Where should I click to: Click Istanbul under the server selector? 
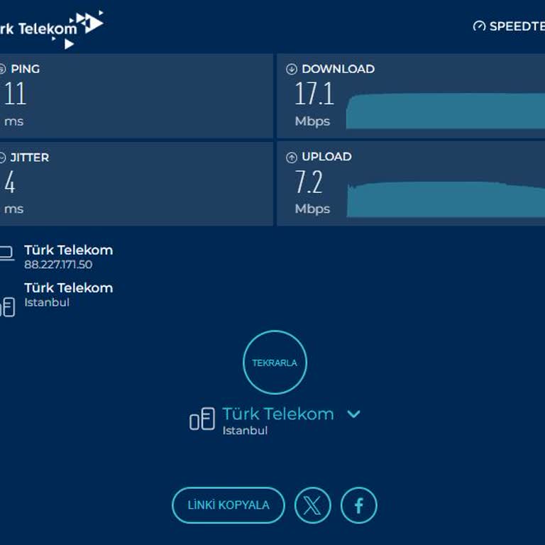click(245, 431)
